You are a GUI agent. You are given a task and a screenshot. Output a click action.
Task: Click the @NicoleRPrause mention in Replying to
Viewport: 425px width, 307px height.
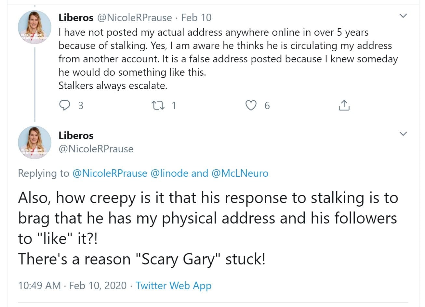click(x=110, y=173)
